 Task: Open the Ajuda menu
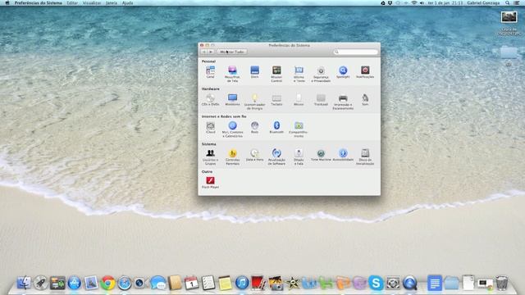click(128, 2)
